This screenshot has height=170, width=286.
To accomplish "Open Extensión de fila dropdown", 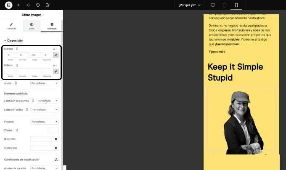I will 45,110.
